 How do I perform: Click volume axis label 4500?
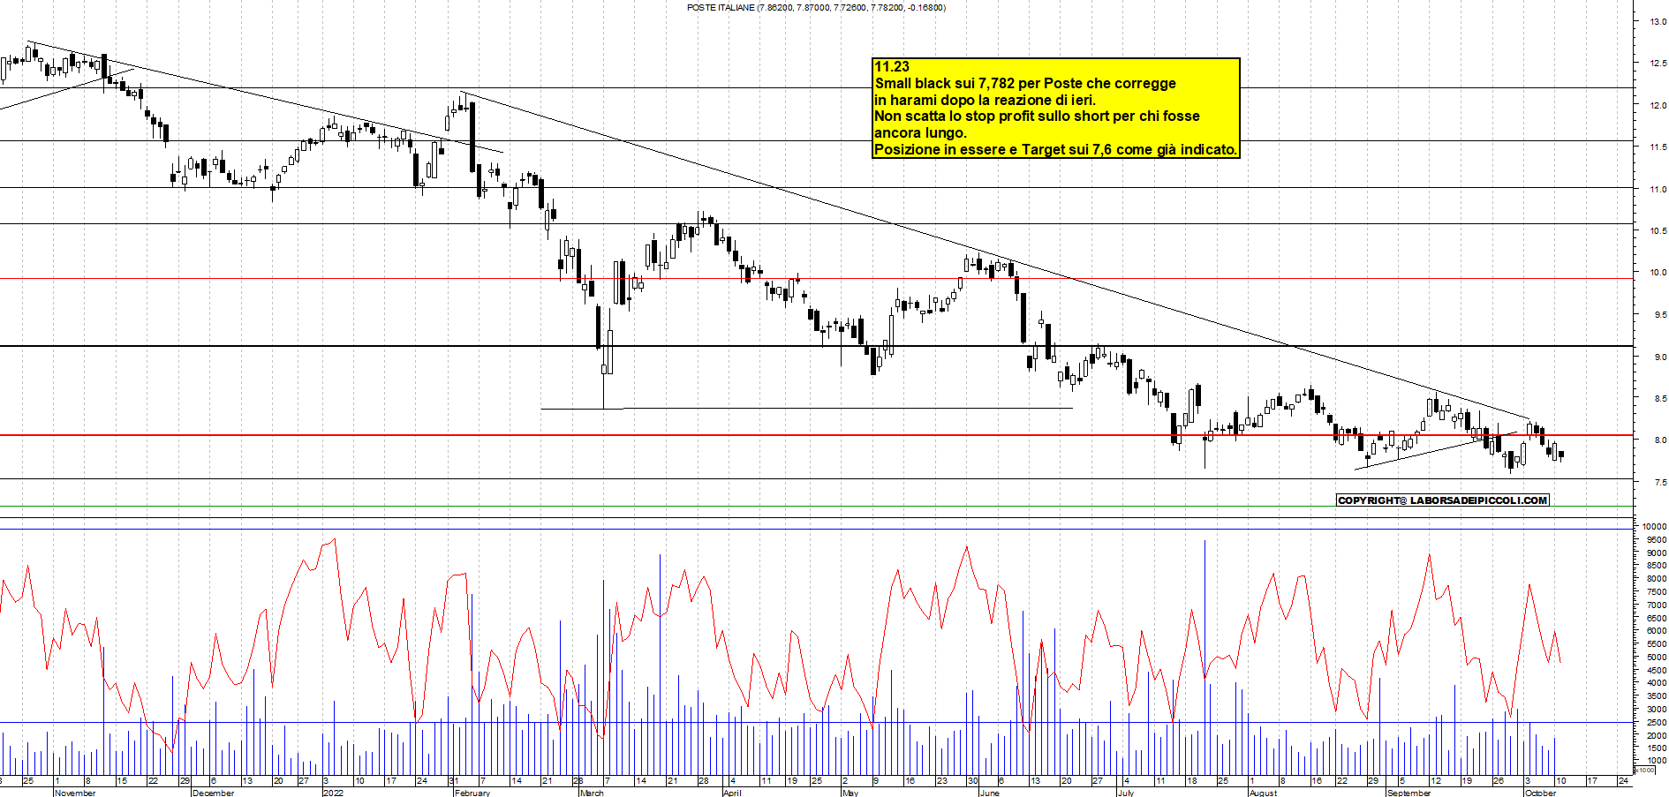pyautogui.click(x=1657, y=670)
